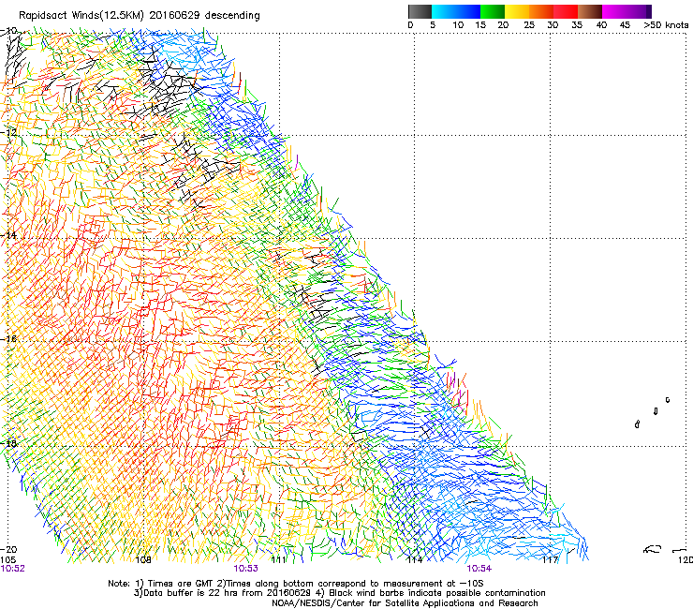Click the latitude axis label '-20'
This screenshot has height=609, width=693.
click(x=8, y=549)
